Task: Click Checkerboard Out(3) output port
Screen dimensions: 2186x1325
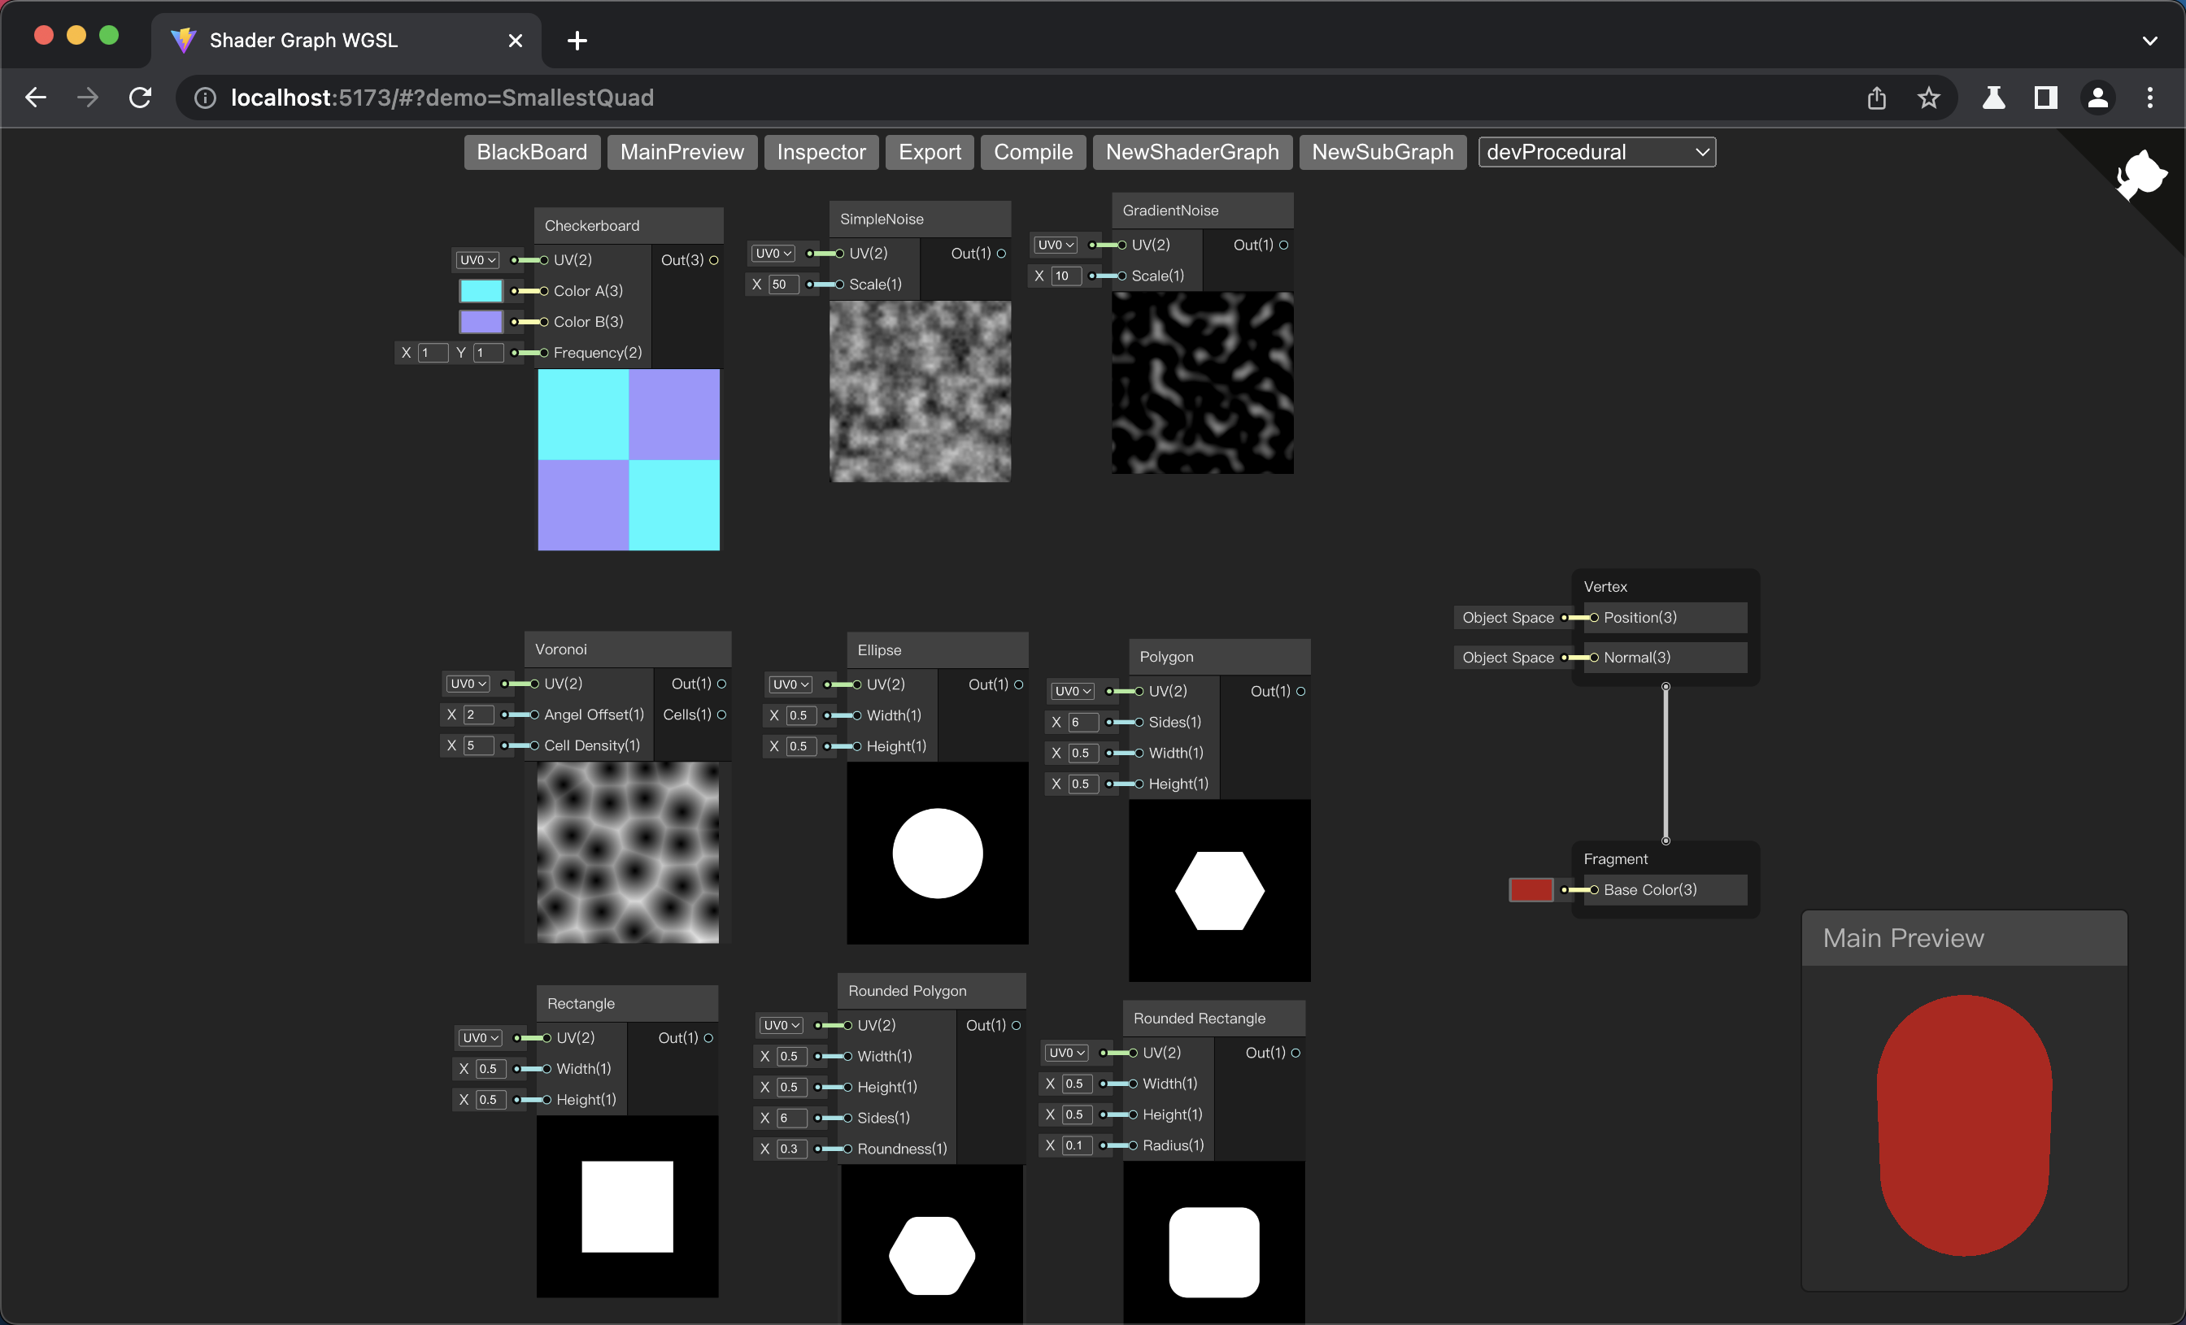Action: click(713, 260)
